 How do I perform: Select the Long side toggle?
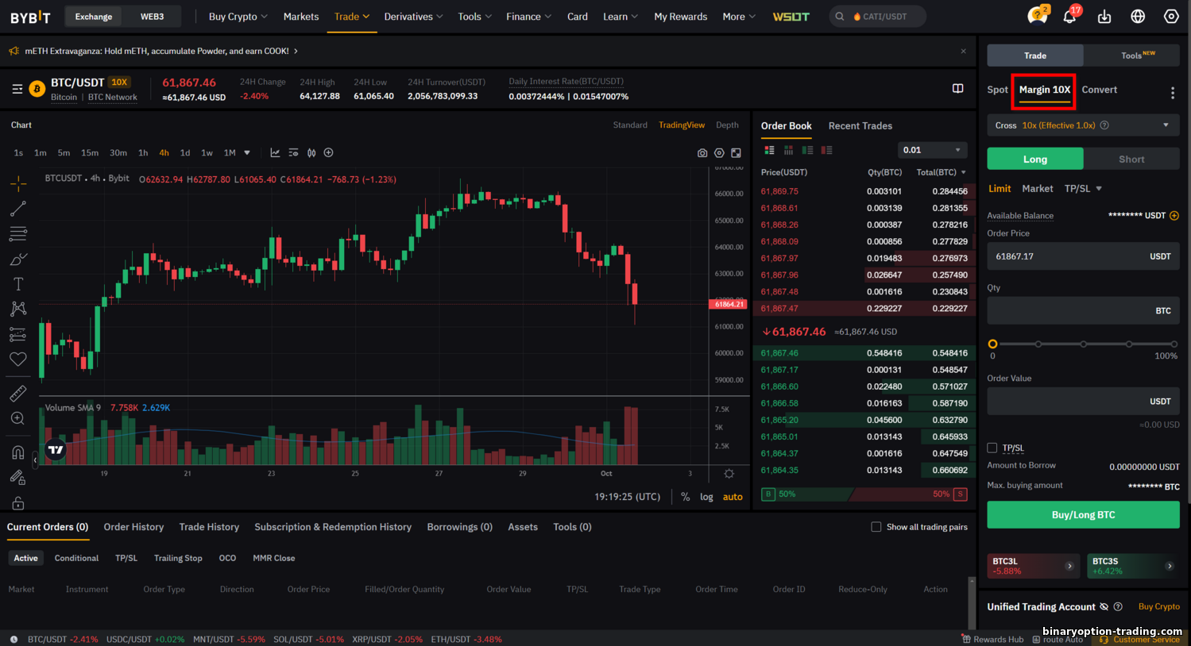pyautogui.click(x=1034, y=159)
